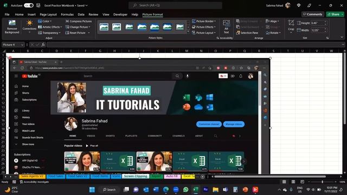Viewport: 347px width, 195px height.
Task: Open the Change Picture dropdown
Action: 78,27
